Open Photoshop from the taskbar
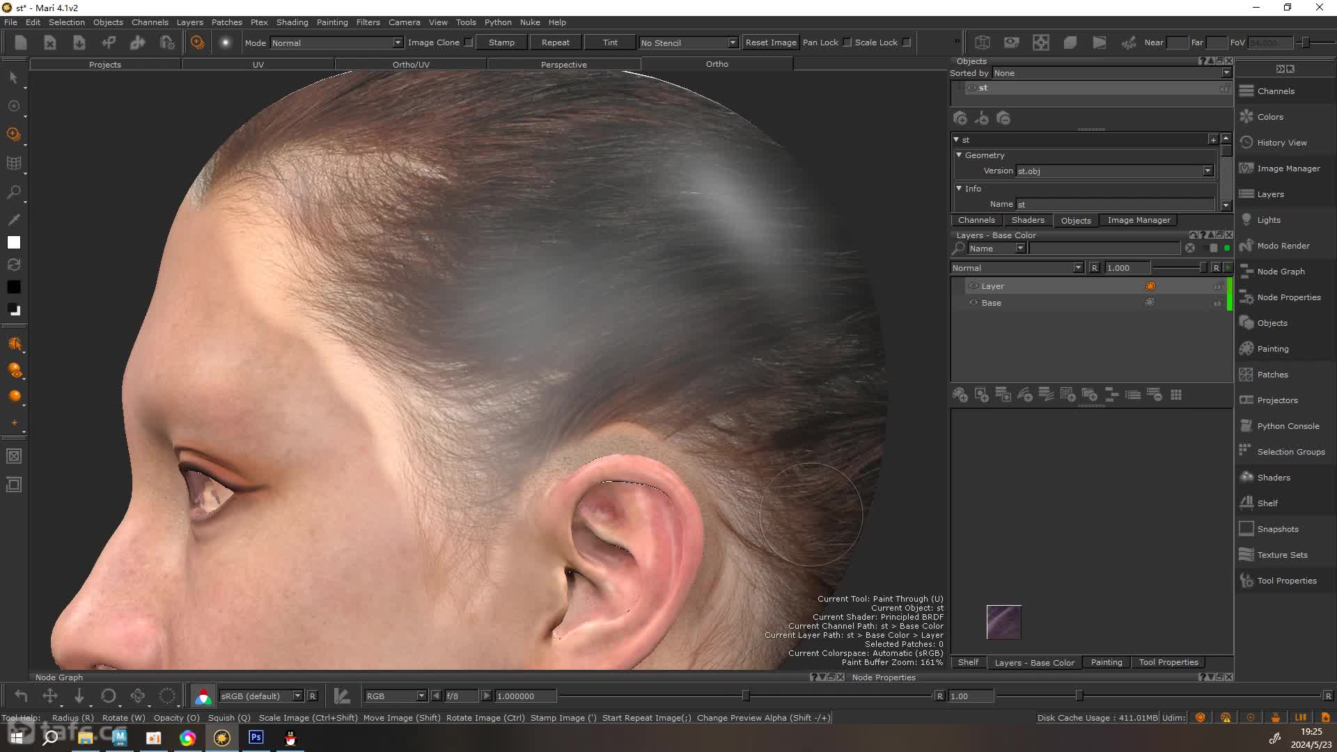Screen dimensions: 1337x752 256,737
